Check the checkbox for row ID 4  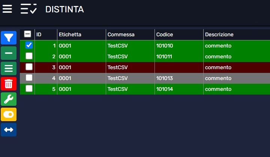pyautogui.click(x=29, y=77)
